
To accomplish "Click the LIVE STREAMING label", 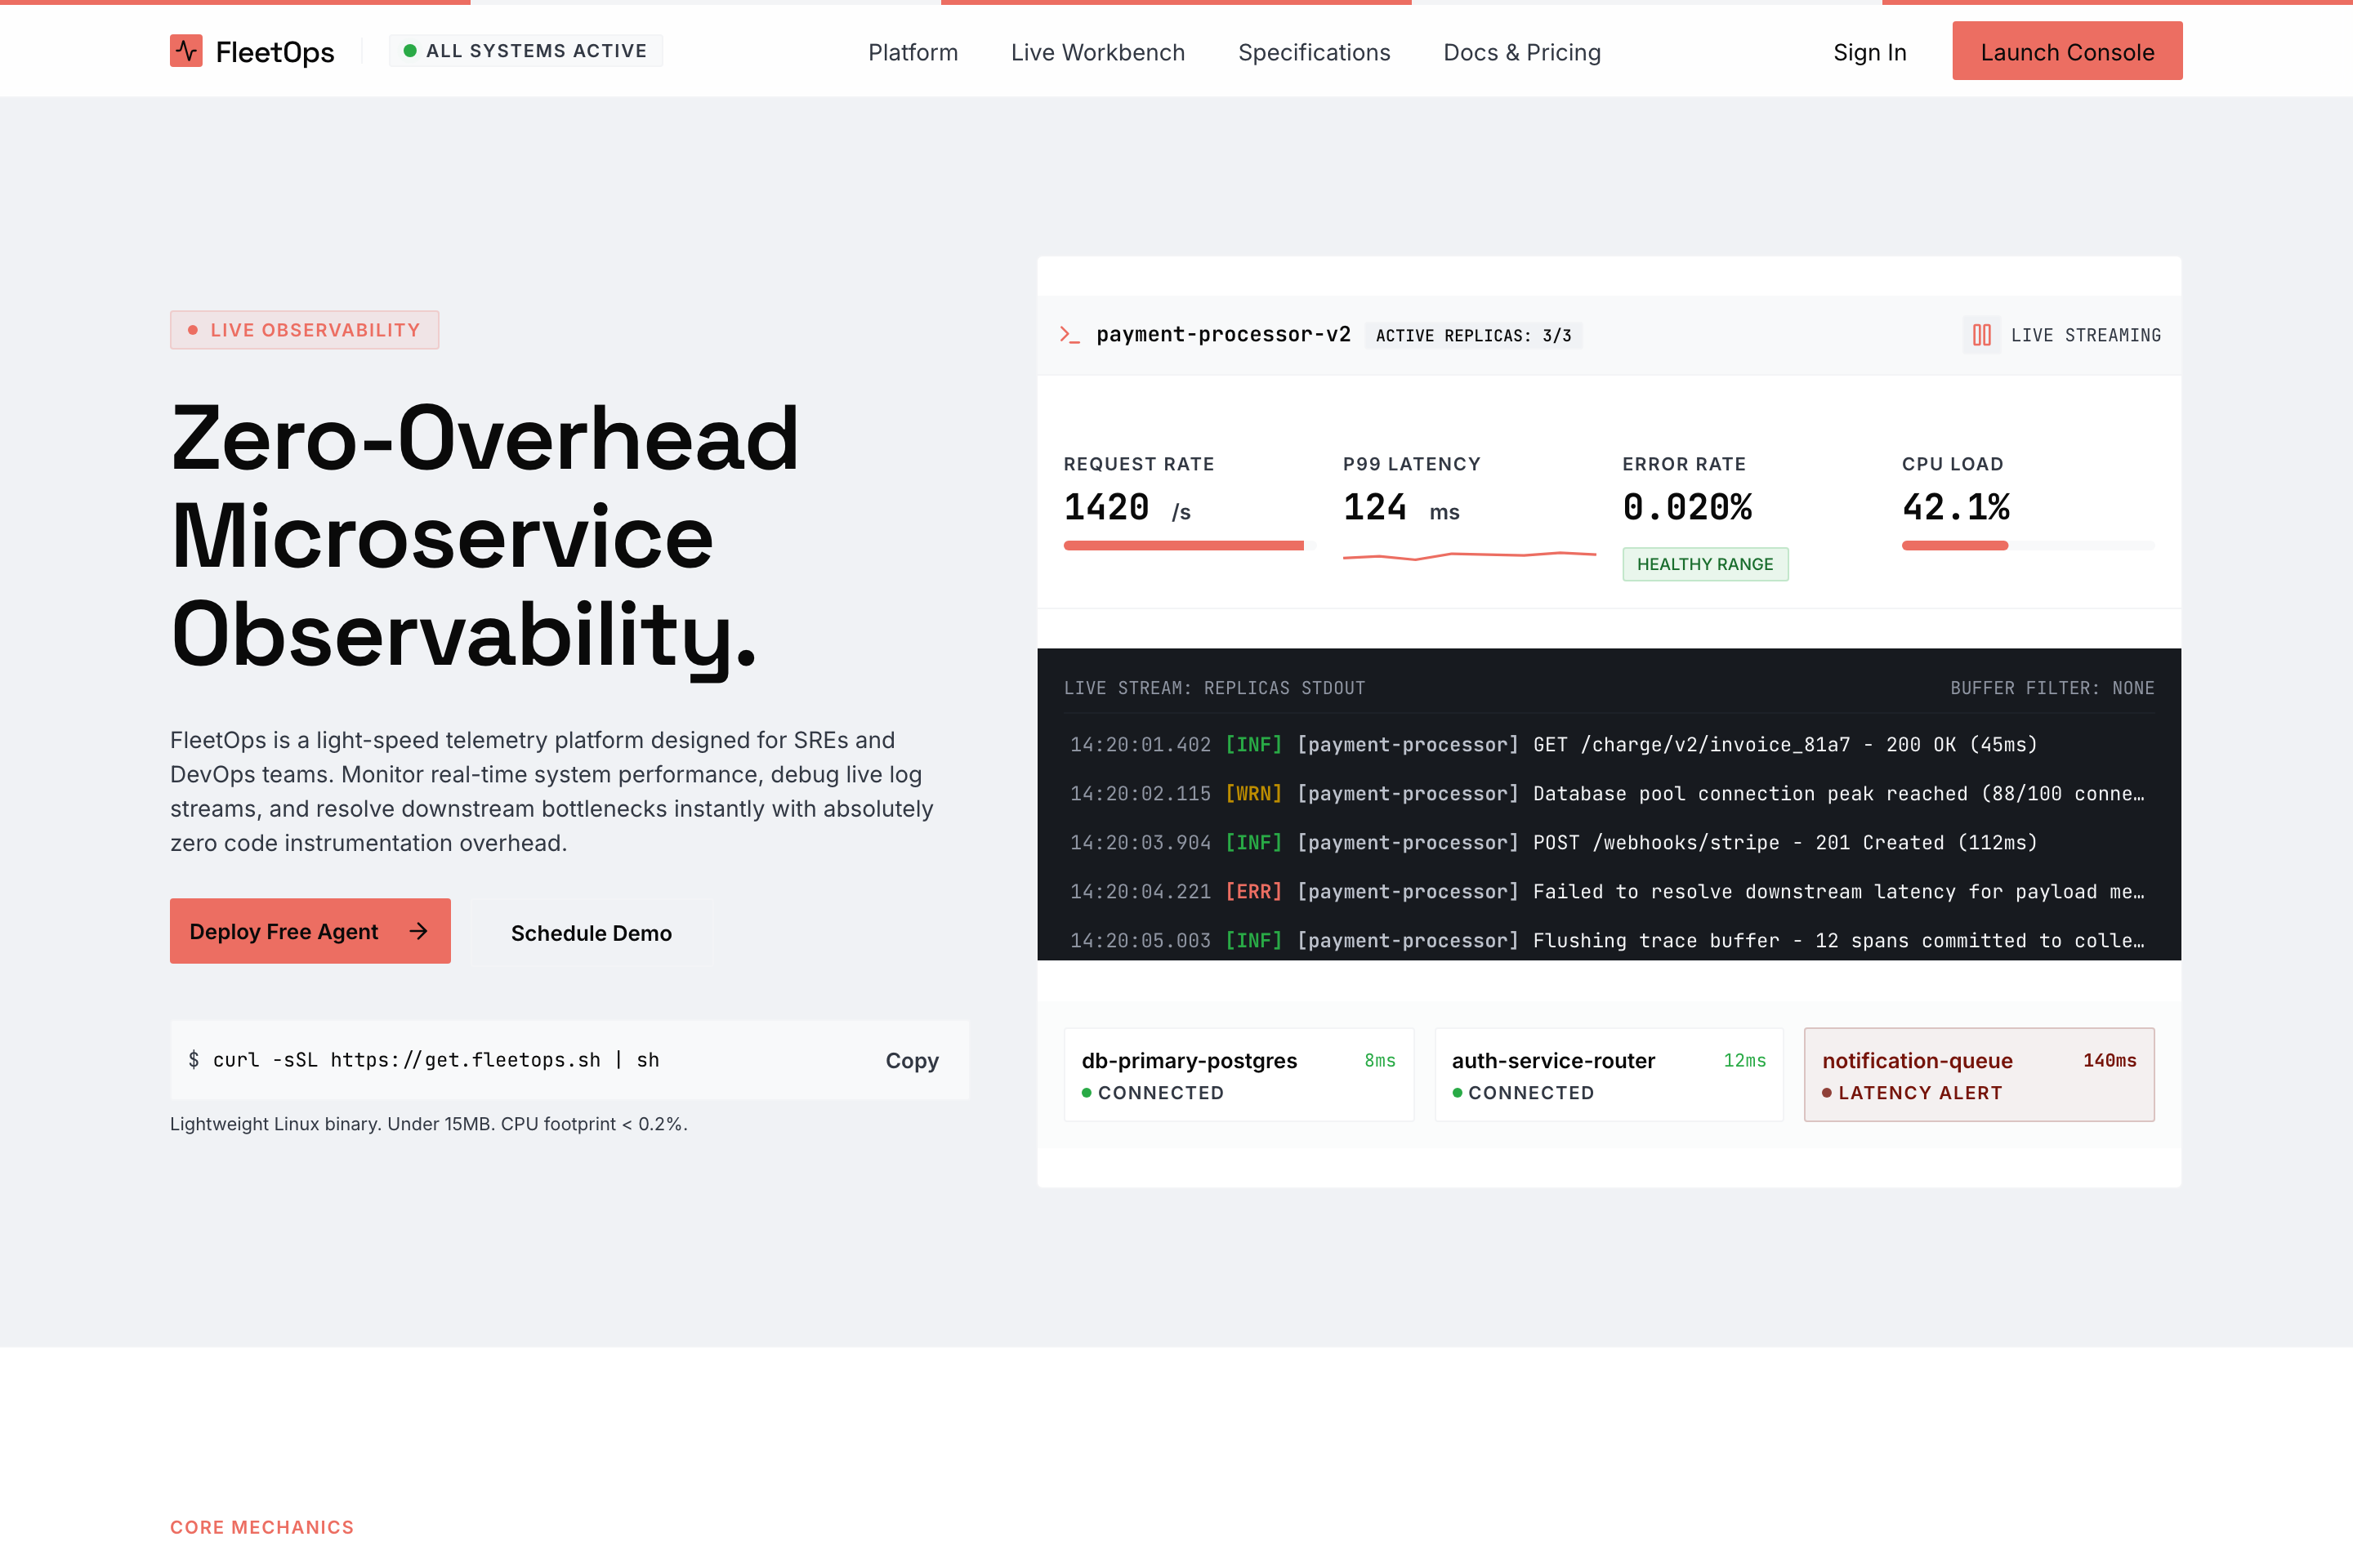I will click(x=2086, y=335).
